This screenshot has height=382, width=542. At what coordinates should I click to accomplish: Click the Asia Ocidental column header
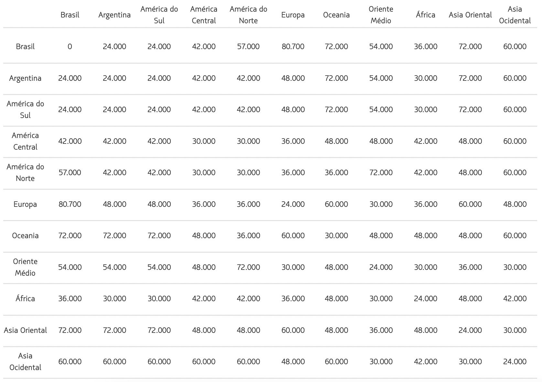[515, 15]
